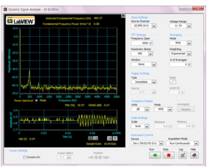The height and width of the screenshot is (167, 208).
Task: Start acquisition with the green Run arrow
Action: click(155, 155)
